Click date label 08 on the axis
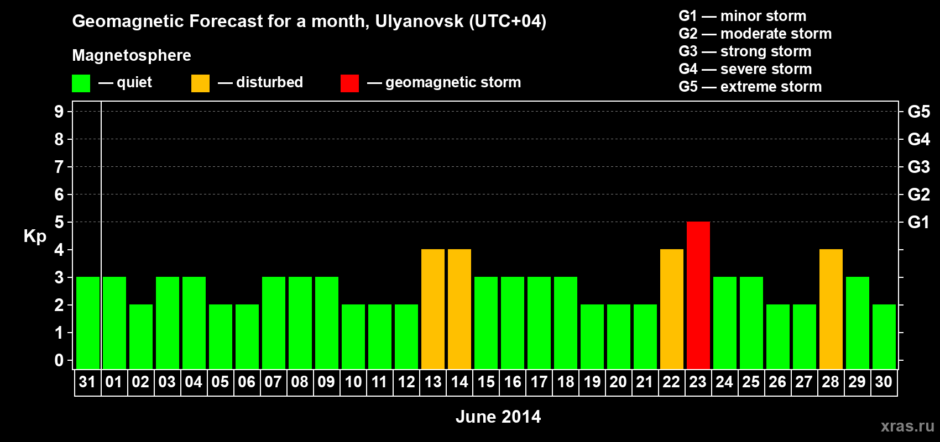 tap(300, 382)
